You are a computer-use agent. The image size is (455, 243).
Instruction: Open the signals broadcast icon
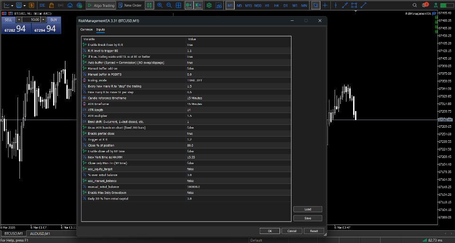(x=61, y=5)
